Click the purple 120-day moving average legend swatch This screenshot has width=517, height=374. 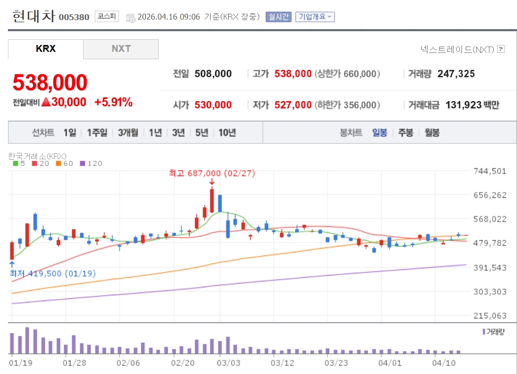[x=83, y=163]
